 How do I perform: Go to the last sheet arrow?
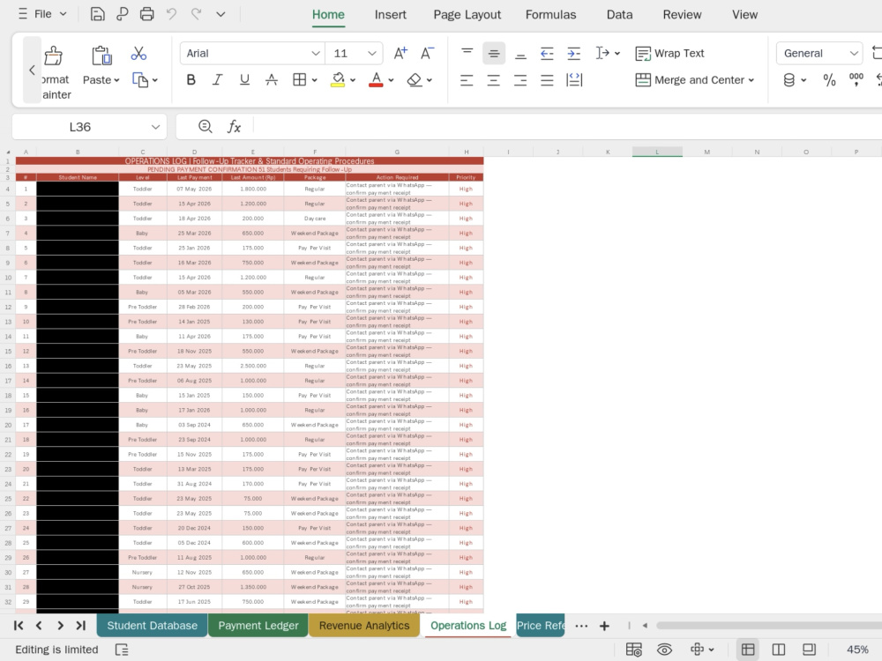point(81,626)
